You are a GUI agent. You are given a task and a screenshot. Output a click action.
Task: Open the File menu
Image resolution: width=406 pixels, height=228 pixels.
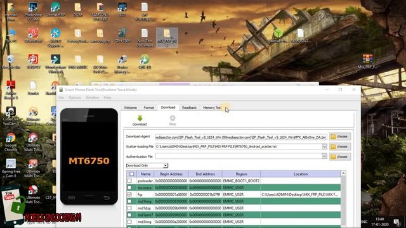[x=62, y=98]
